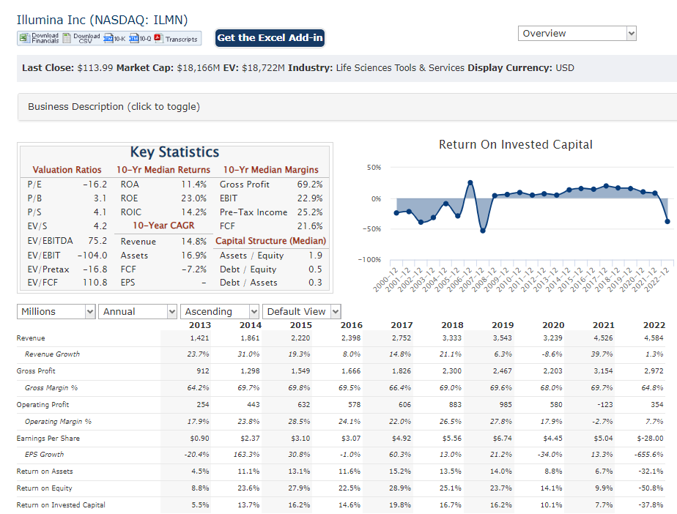Click the 2022 EPS value $-28.00

pyautogui.click(x=650, y=439)
